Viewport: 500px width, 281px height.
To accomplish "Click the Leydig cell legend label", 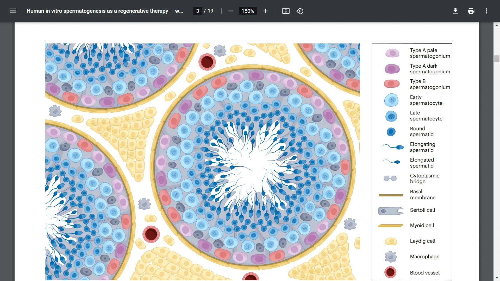I will [422, 241].
